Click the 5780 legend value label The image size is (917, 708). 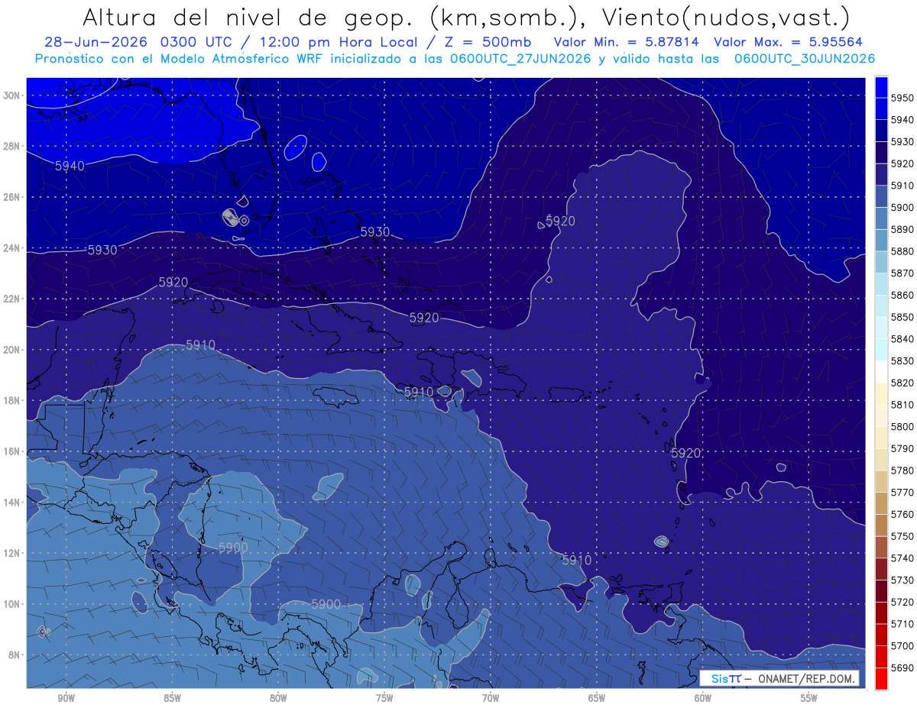click(902, 470)
